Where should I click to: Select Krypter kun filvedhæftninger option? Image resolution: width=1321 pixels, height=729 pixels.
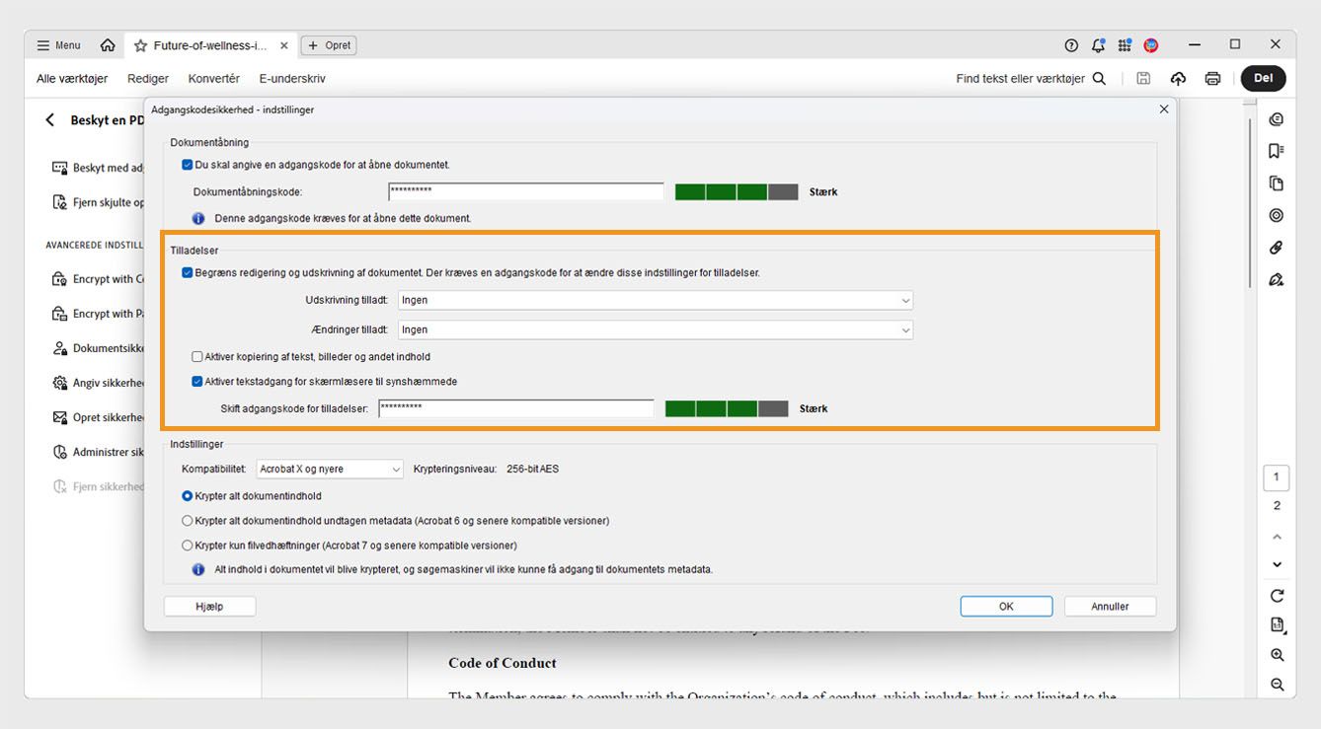(187, 545)
